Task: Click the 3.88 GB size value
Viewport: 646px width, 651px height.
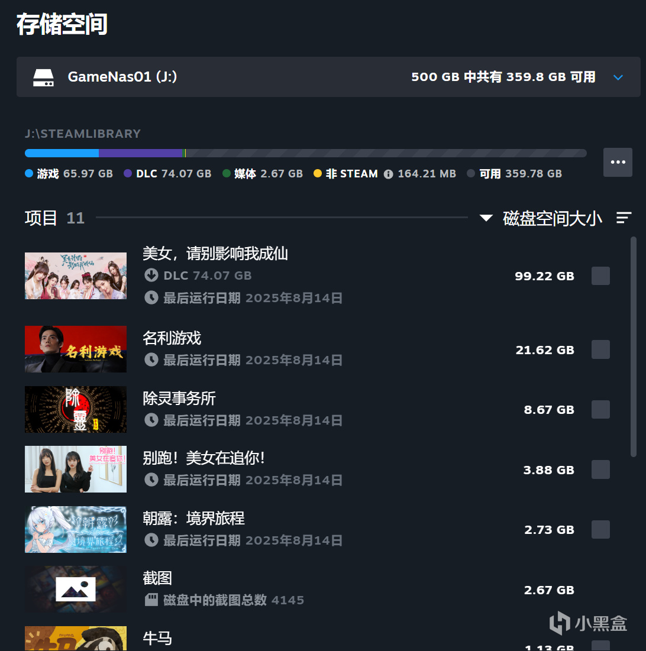Action: (548, 470)
